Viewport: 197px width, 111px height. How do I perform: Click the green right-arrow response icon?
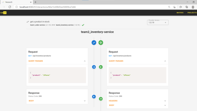pyautogui.click(x=101, y=99)
